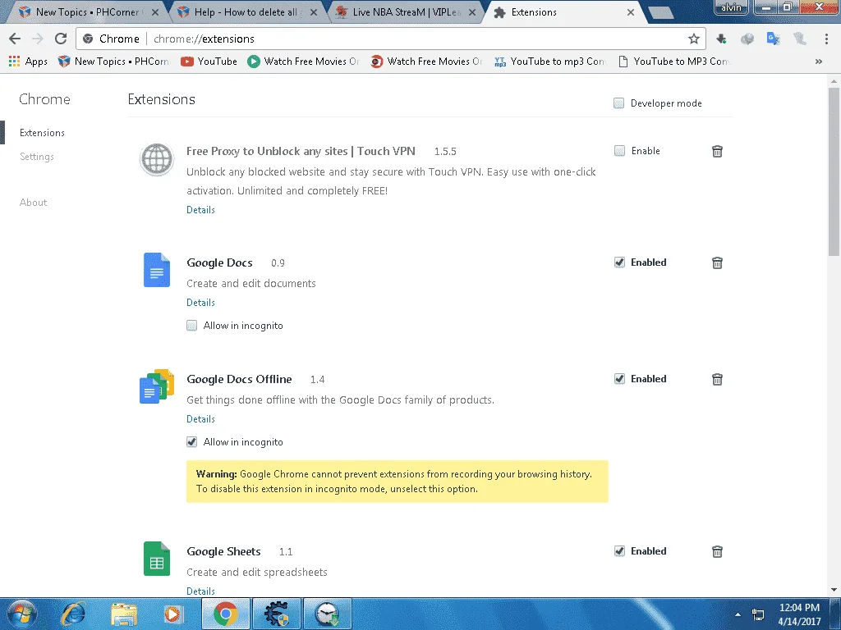Screen dimensions: 841x630
Task: Open Settings in the Chrome sidebar
Action: click(x=37, y=157)
